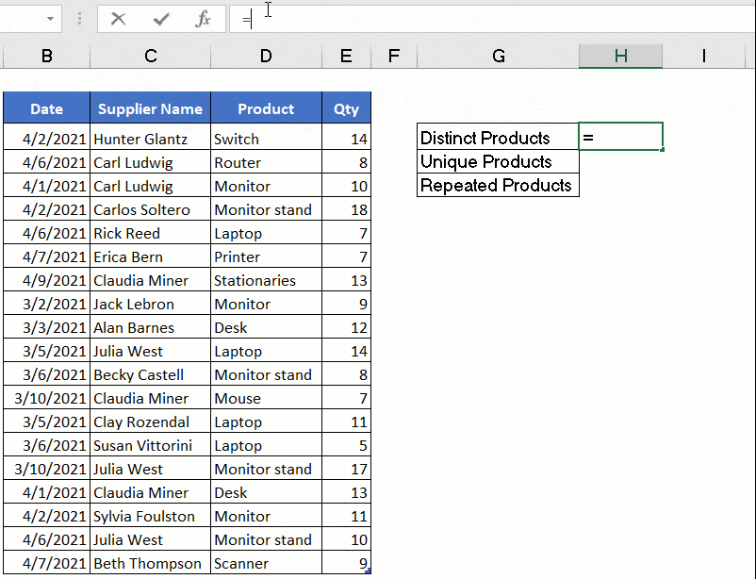The width and height of the screenshot is (756, 579).
Task: Click the fill handle of the active cell
Action: (662, 148)
